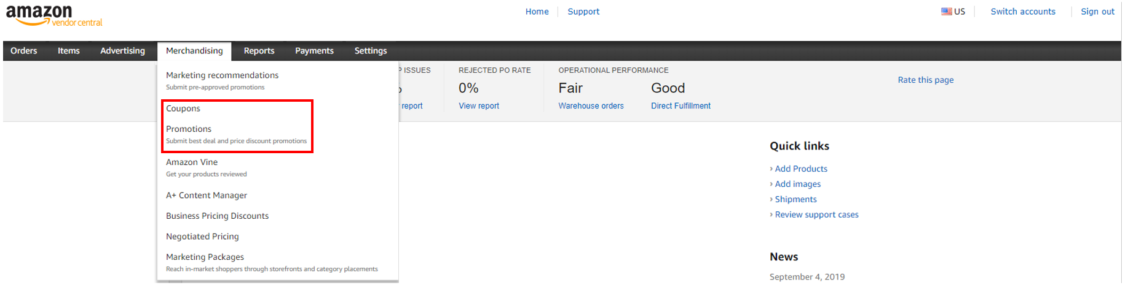Click the September 4, 2019 news date
The height and width of the screenshot is (288, 1128).
click(x=807, y=277)
